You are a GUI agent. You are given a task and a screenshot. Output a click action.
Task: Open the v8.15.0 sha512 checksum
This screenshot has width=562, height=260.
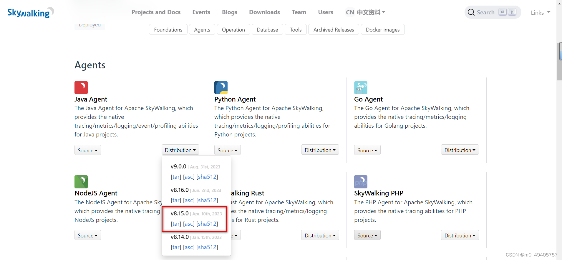(207, 224)
